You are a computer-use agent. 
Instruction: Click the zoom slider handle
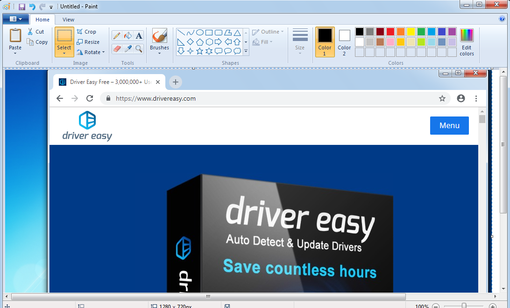(x=464, y=306)
